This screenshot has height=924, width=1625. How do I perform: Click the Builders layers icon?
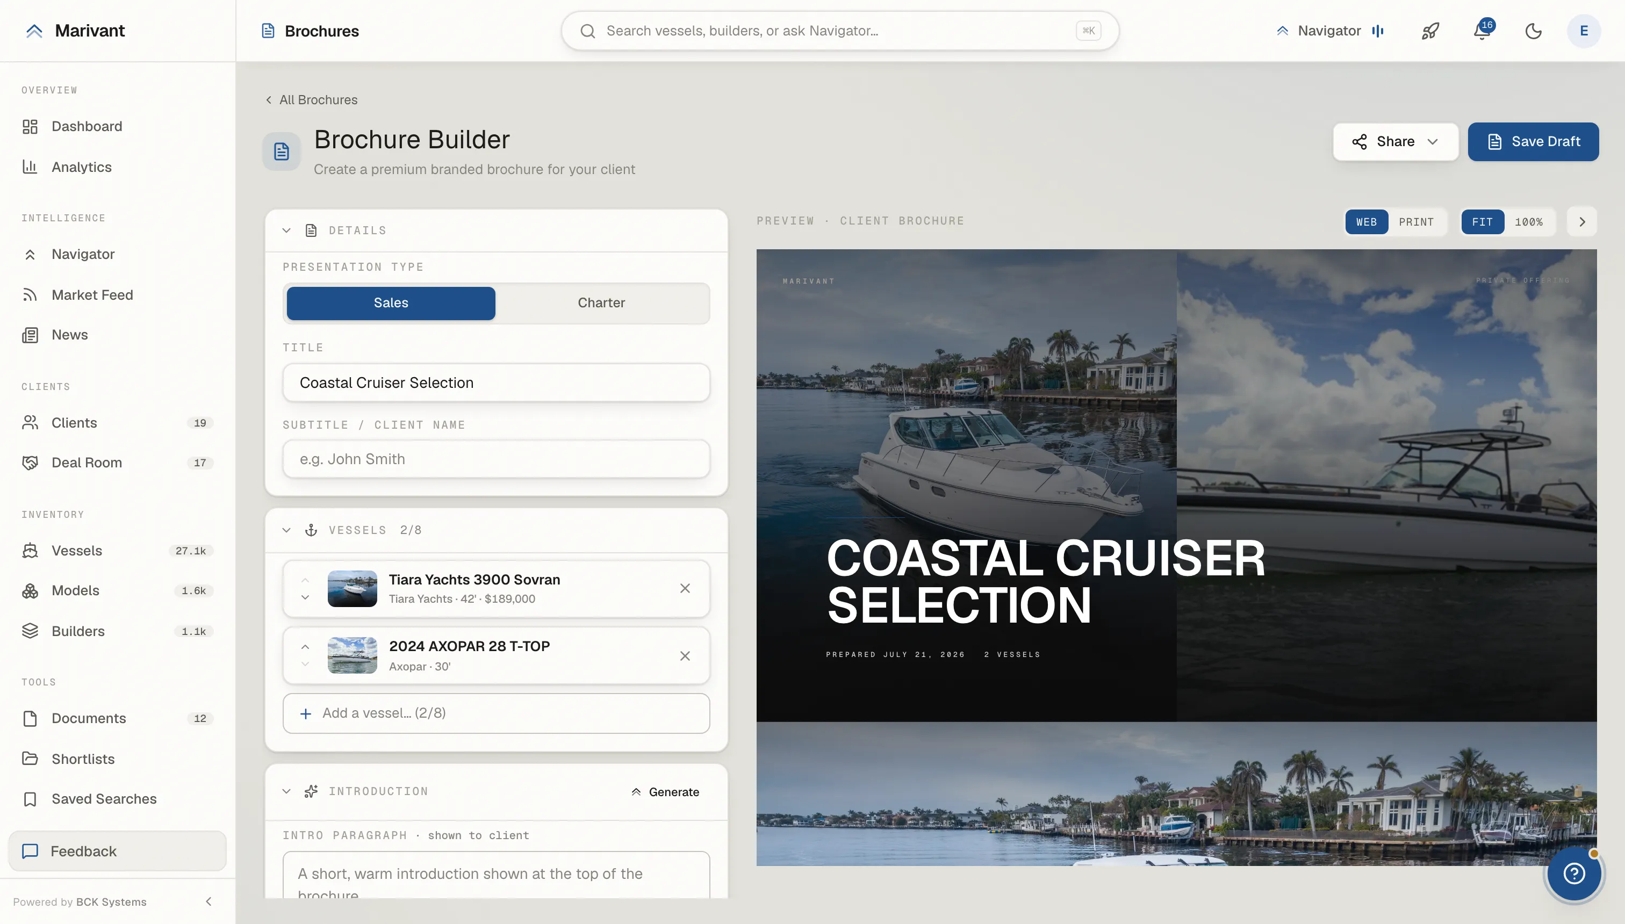tap(30, 631)
